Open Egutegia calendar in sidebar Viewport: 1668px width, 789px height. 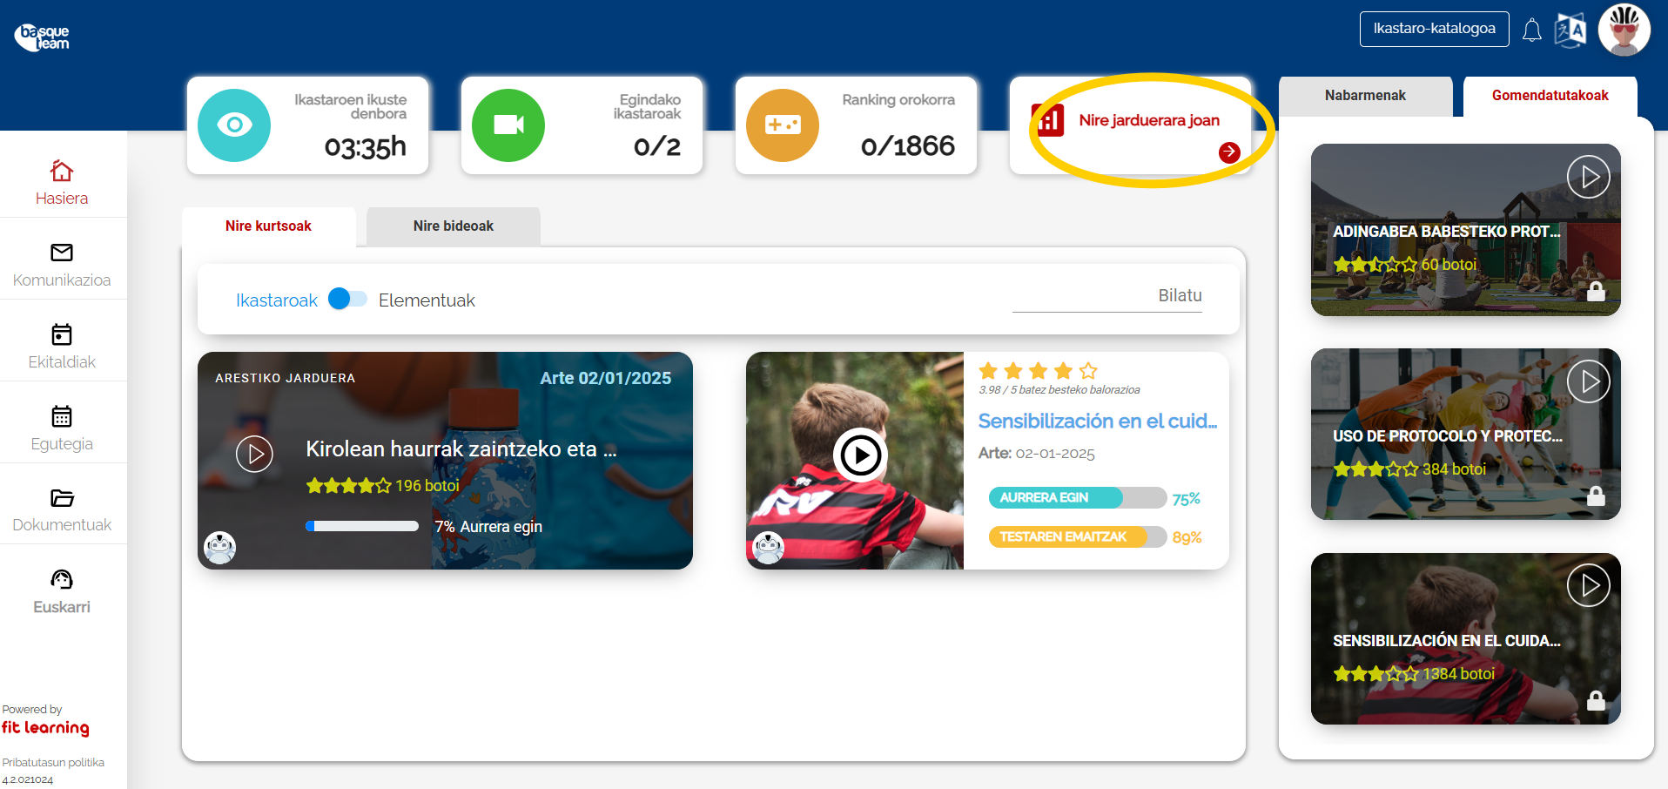(62, 416)
